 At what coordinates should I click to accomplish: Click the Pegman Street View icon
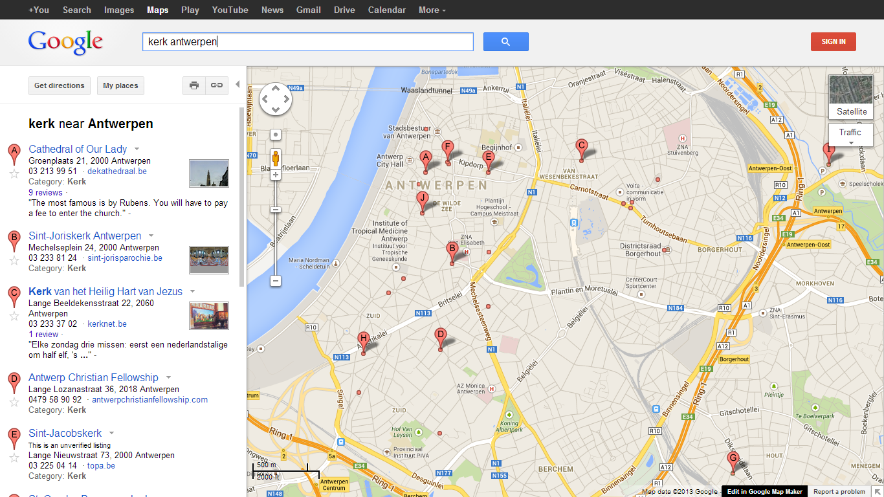(276, 158)
